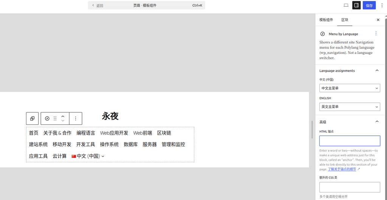Click the Back chevron in the command bar

(x=93, y=5)
